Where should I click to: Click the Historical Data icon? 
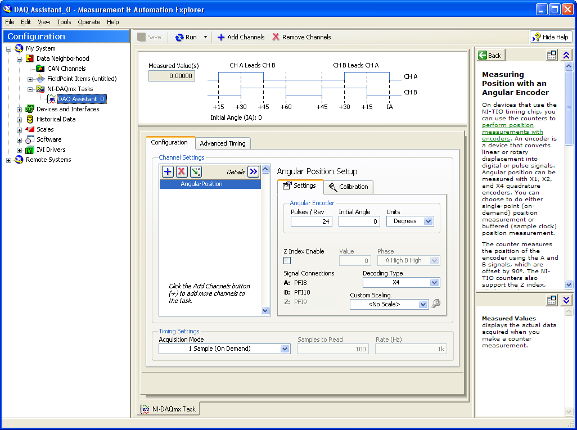(x=29, y=119)
